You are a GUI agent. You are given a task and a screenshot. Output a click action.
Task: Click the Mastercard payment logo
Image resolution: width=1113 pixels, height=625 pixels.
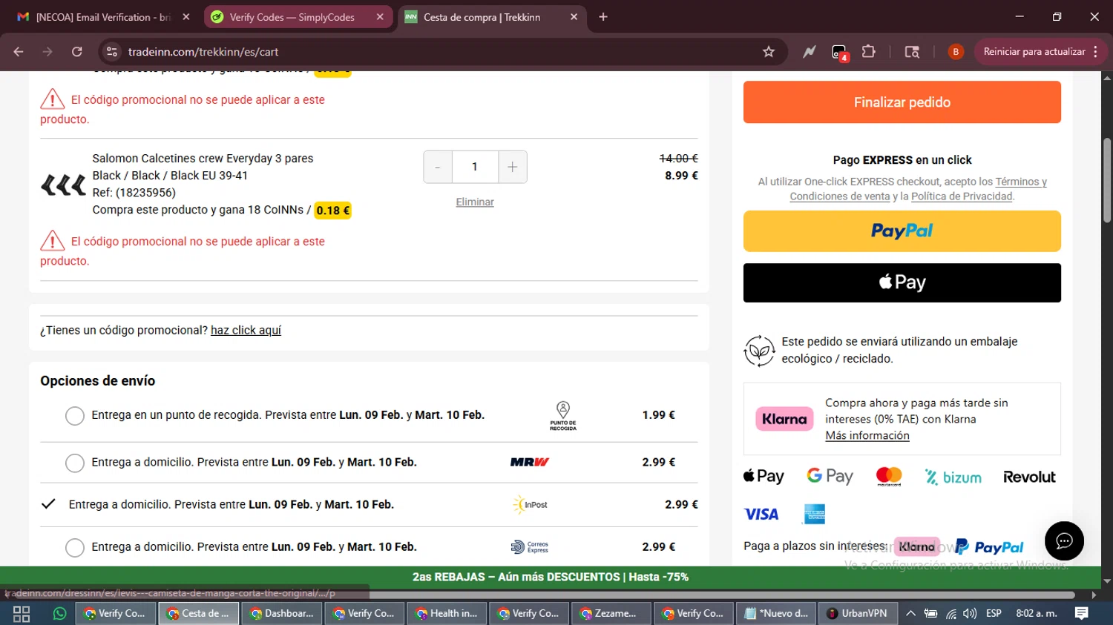[889, 477]
